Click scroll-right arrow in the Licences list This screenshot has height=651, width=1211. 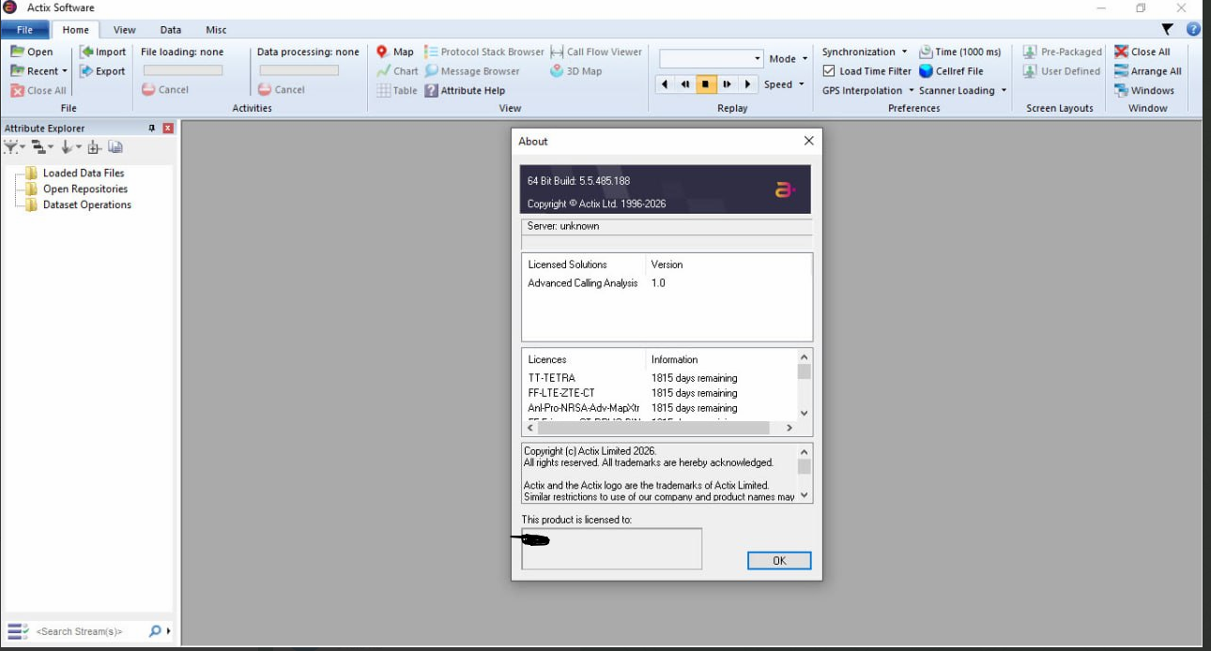pyautogui.click(x=789, y=428)
